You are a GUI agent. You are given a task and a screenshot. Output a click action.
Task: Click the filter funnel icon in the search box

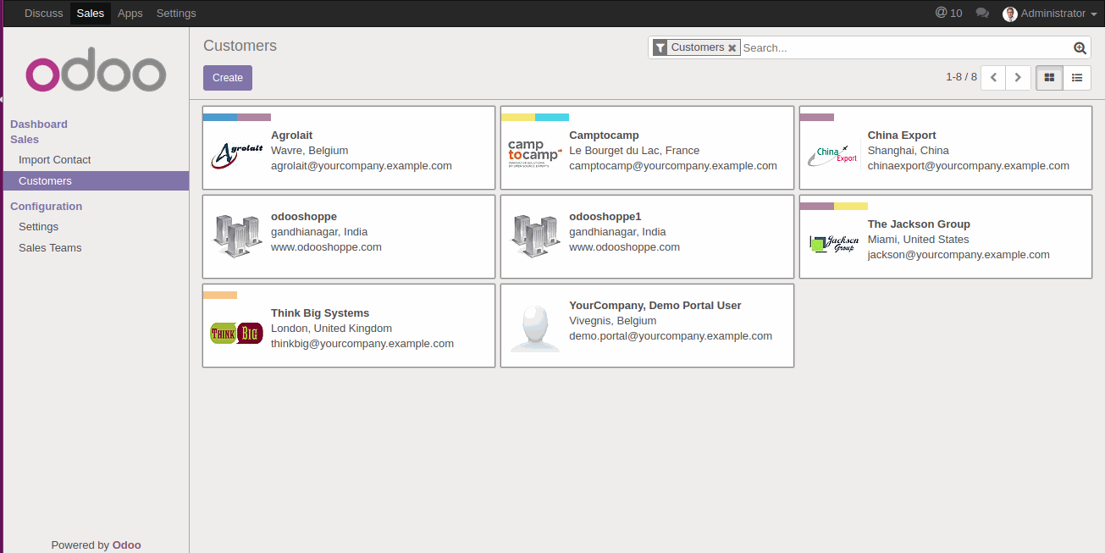[660, 48]
